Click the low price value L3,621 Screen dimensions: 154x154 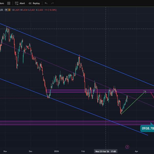[x=32, y=10]
